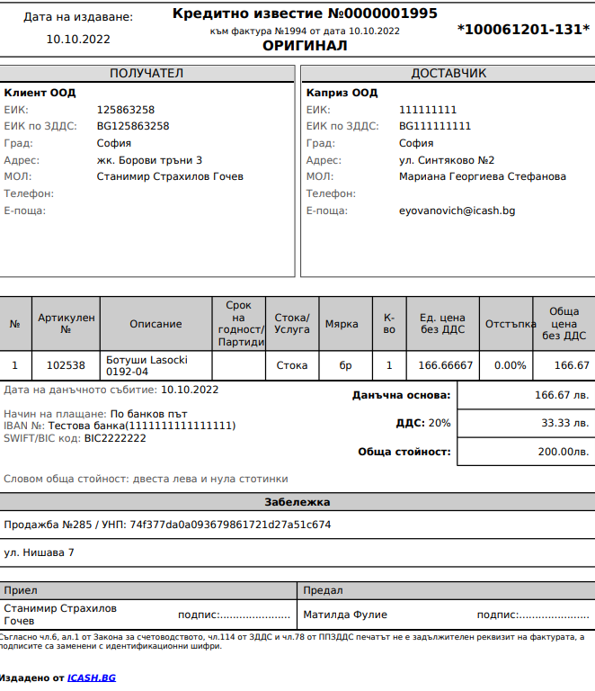Click МОЛ name Мариана Георгиева Стефанова
This screenshot has width=595, height=691.
[483, 176]
